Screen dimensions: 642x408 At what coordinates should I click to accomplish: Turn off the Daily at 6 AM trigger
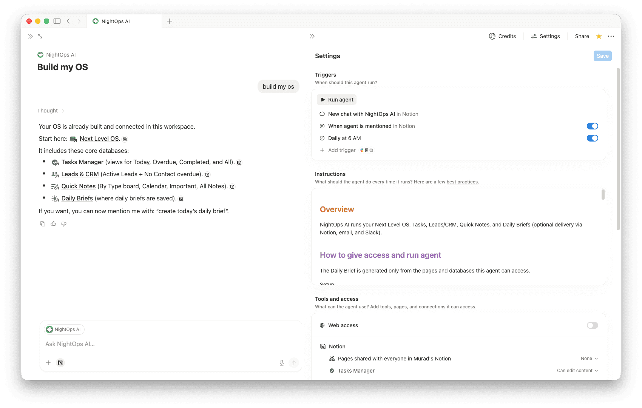pyautogui.click(x=593, y=138)
